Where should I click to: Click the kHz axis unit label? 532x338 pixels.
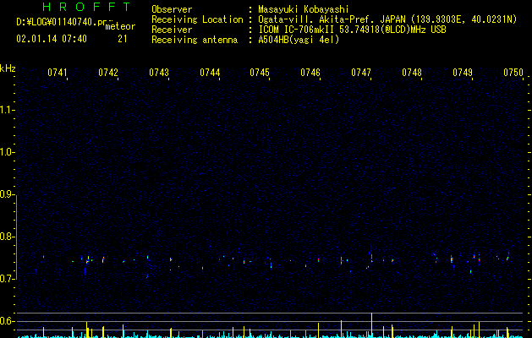tap(8, 68)
